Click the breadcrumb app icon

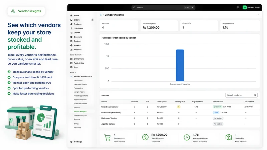pos(101,15)
